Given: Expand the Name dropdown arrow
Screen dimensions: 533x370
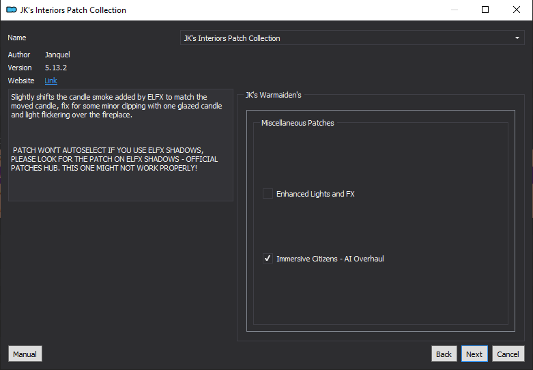Looking at the screenshot, I should coord(517,38).
